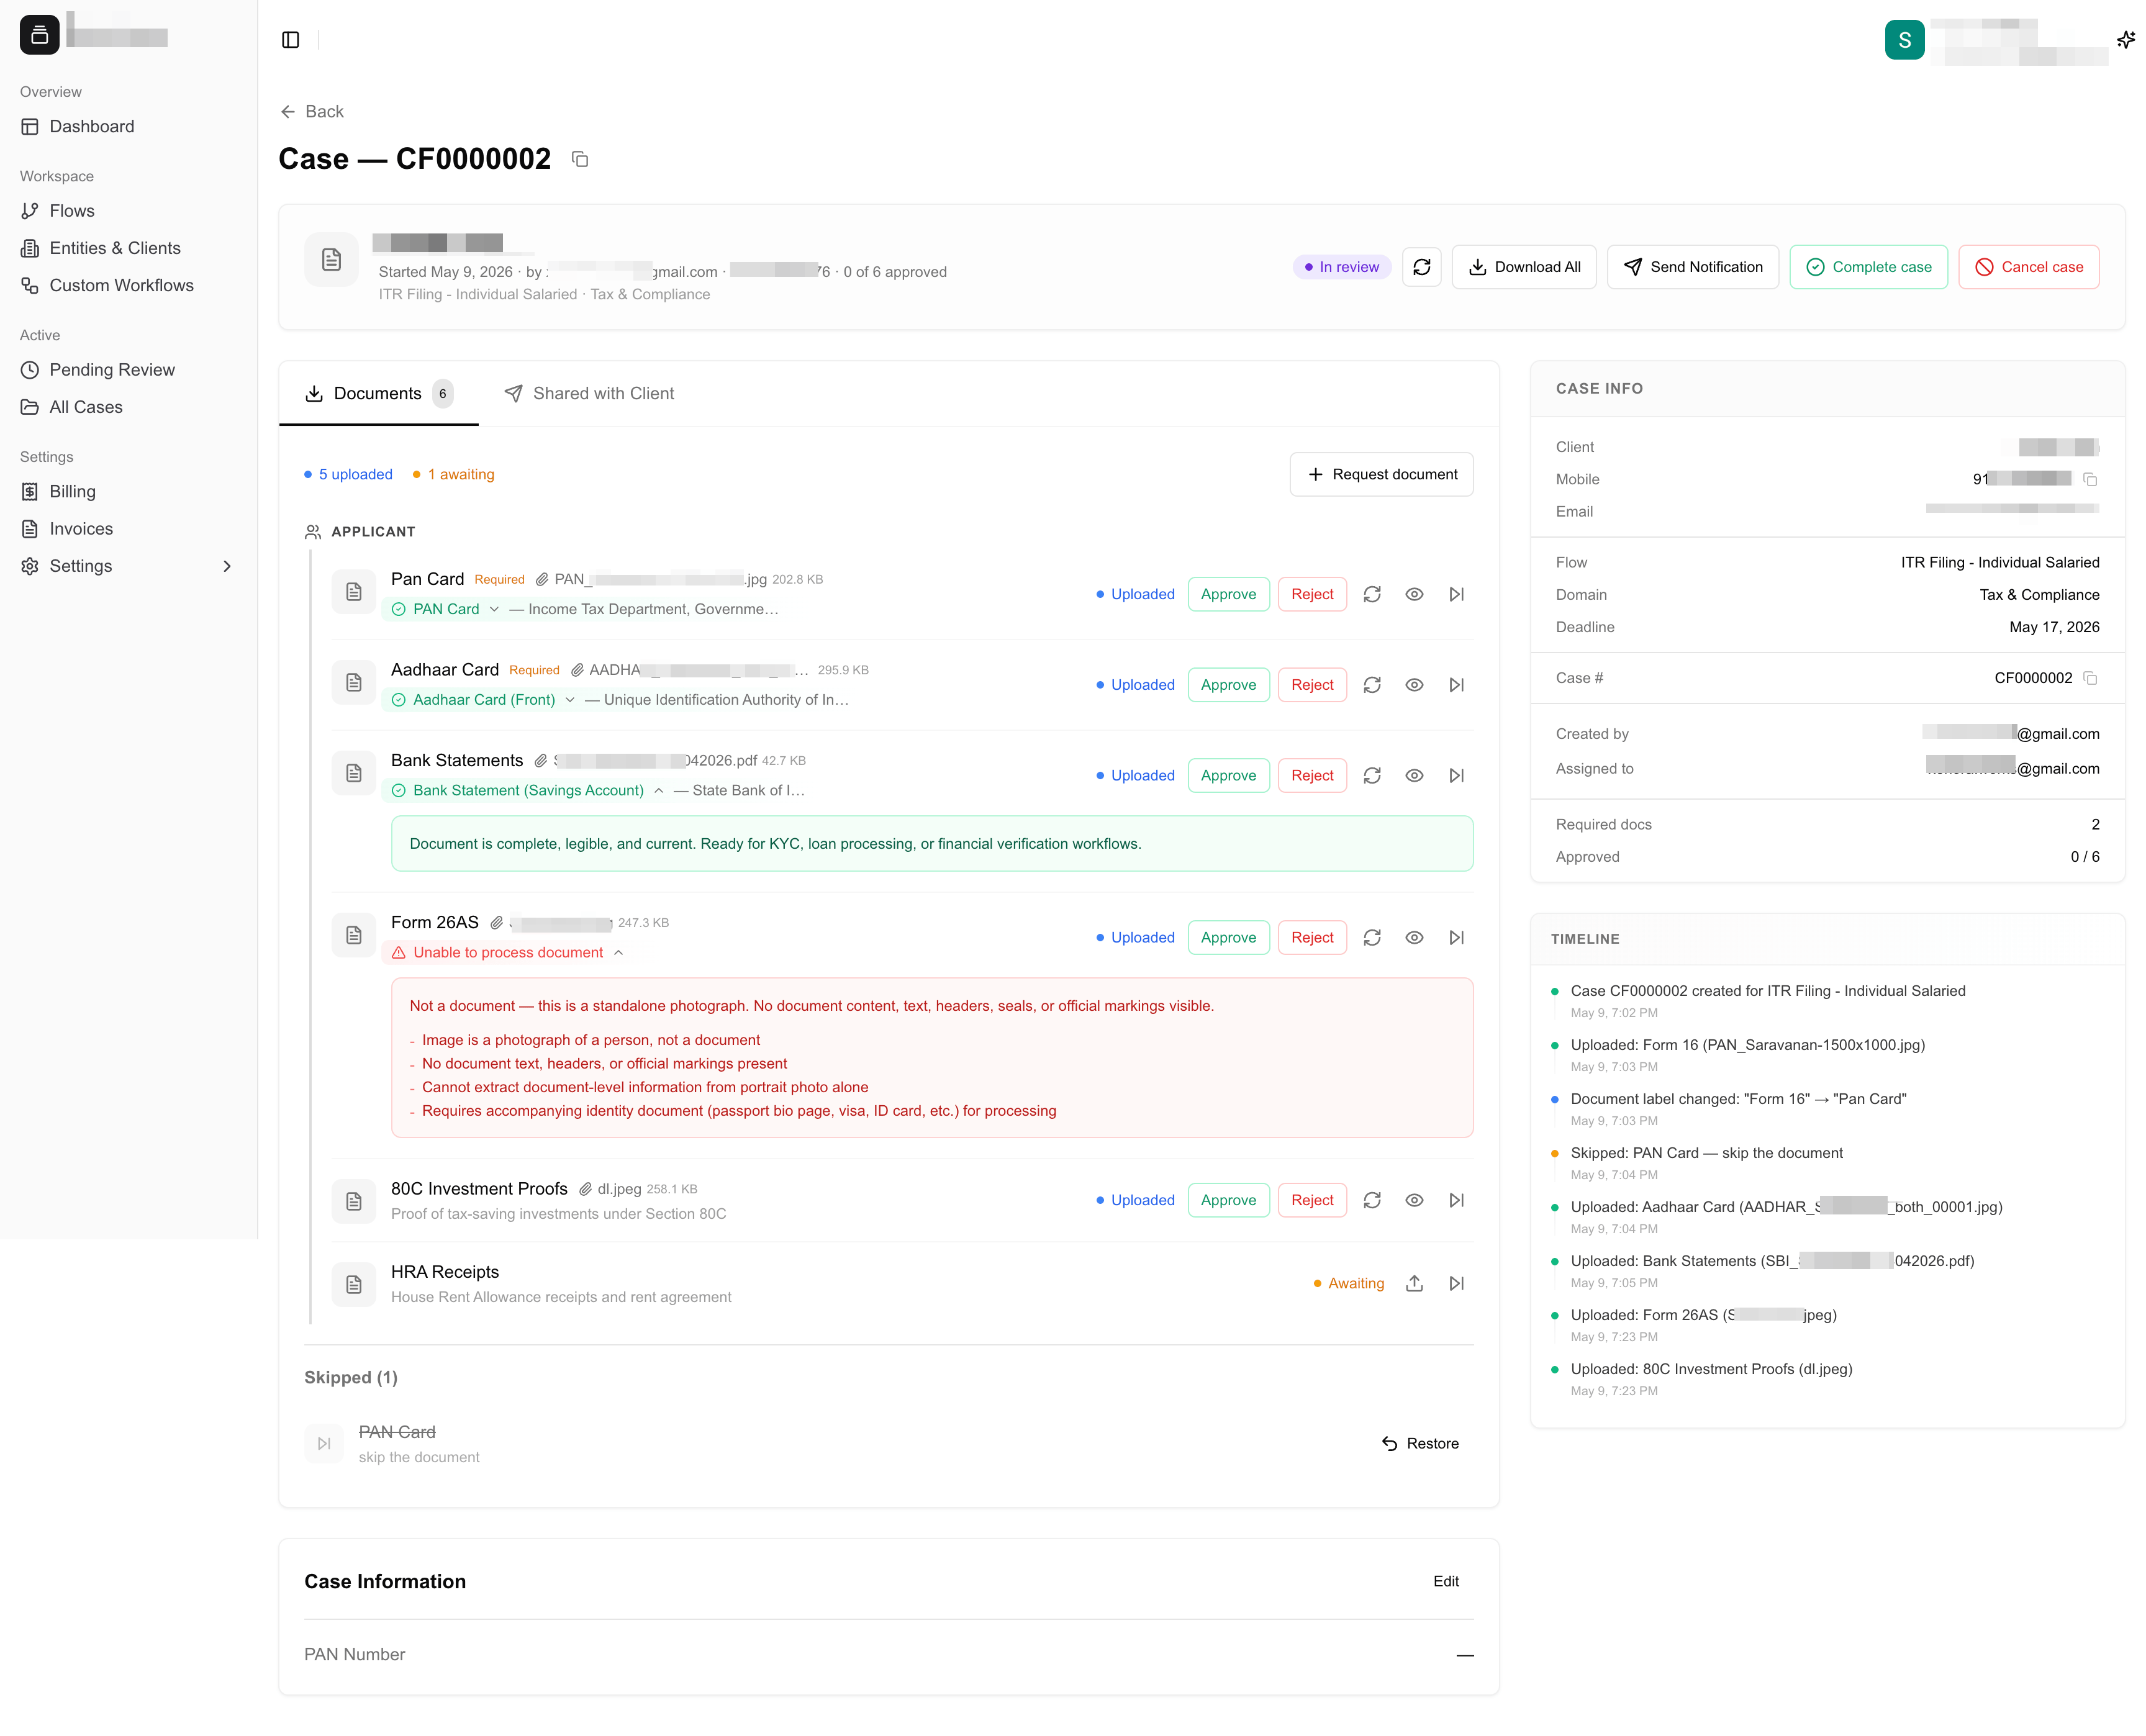The height and width of the screenshot is (1736, 2146).
Task: Collapse Bank Statement (Savings Account) details
Action: pos(658,790)
